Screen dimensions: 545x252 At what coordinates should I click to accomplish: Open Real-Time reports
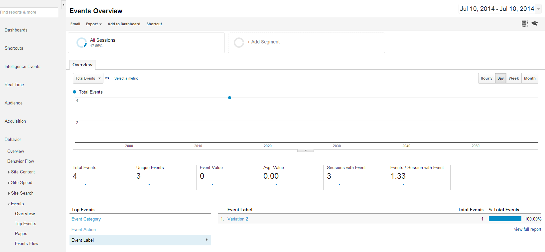click(14, 85)
